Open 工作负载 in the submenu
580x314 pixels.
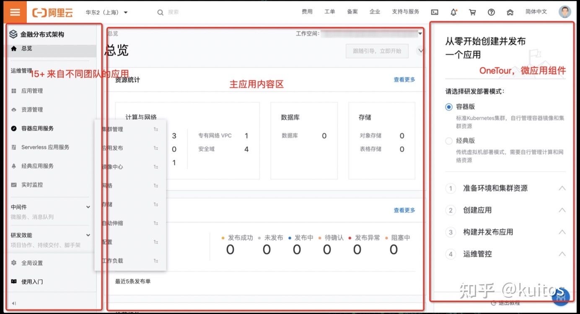[x=113, y=260]
